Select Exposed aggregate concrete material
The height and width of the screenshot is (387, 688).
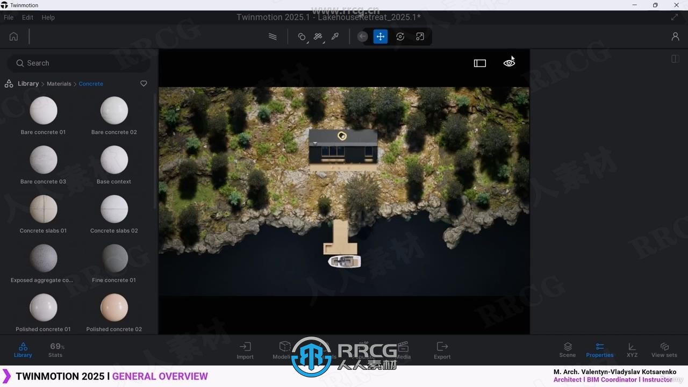(x=44, y=258)
